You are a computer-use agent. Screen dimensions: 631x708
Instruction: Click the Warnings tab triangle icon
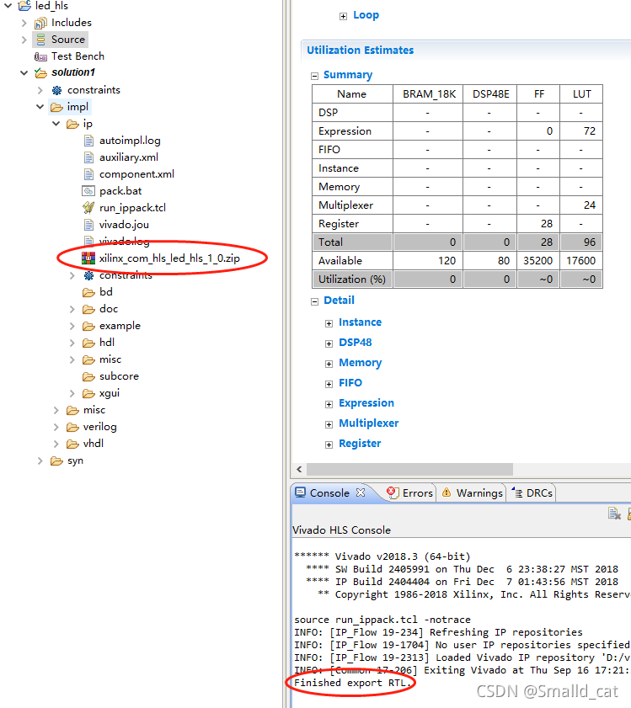pyautogui.click(x=447, y=492)
